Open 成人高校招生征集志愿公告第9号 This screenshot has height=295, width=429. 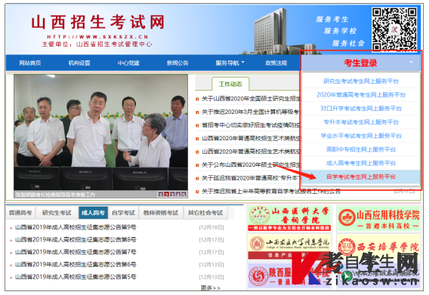(76, 227)
